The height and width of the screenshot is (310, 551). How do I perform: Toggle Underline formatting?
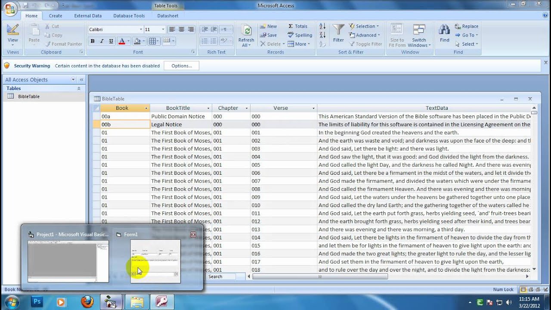pos(111,41)
